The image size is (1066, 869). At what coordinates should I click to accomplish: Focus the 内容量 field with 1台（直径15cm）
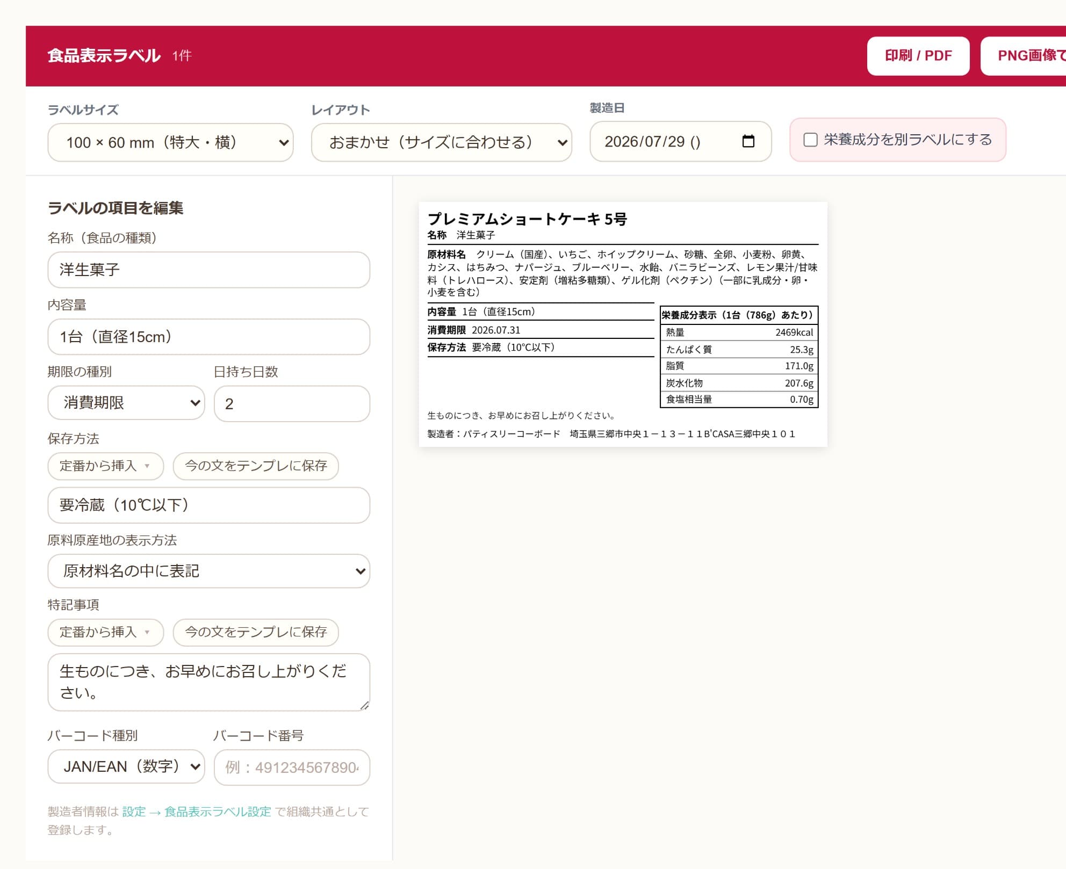pos(208,337)
